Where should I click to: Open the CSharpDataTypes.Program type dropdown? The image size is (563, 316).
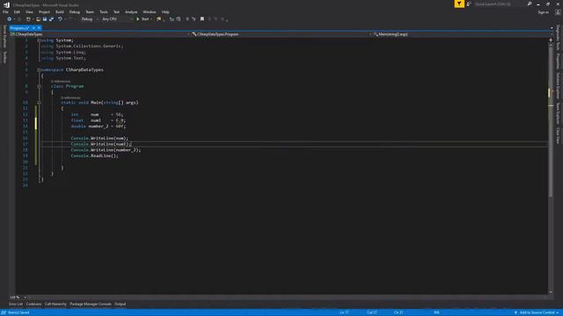[x=281, y=34]
